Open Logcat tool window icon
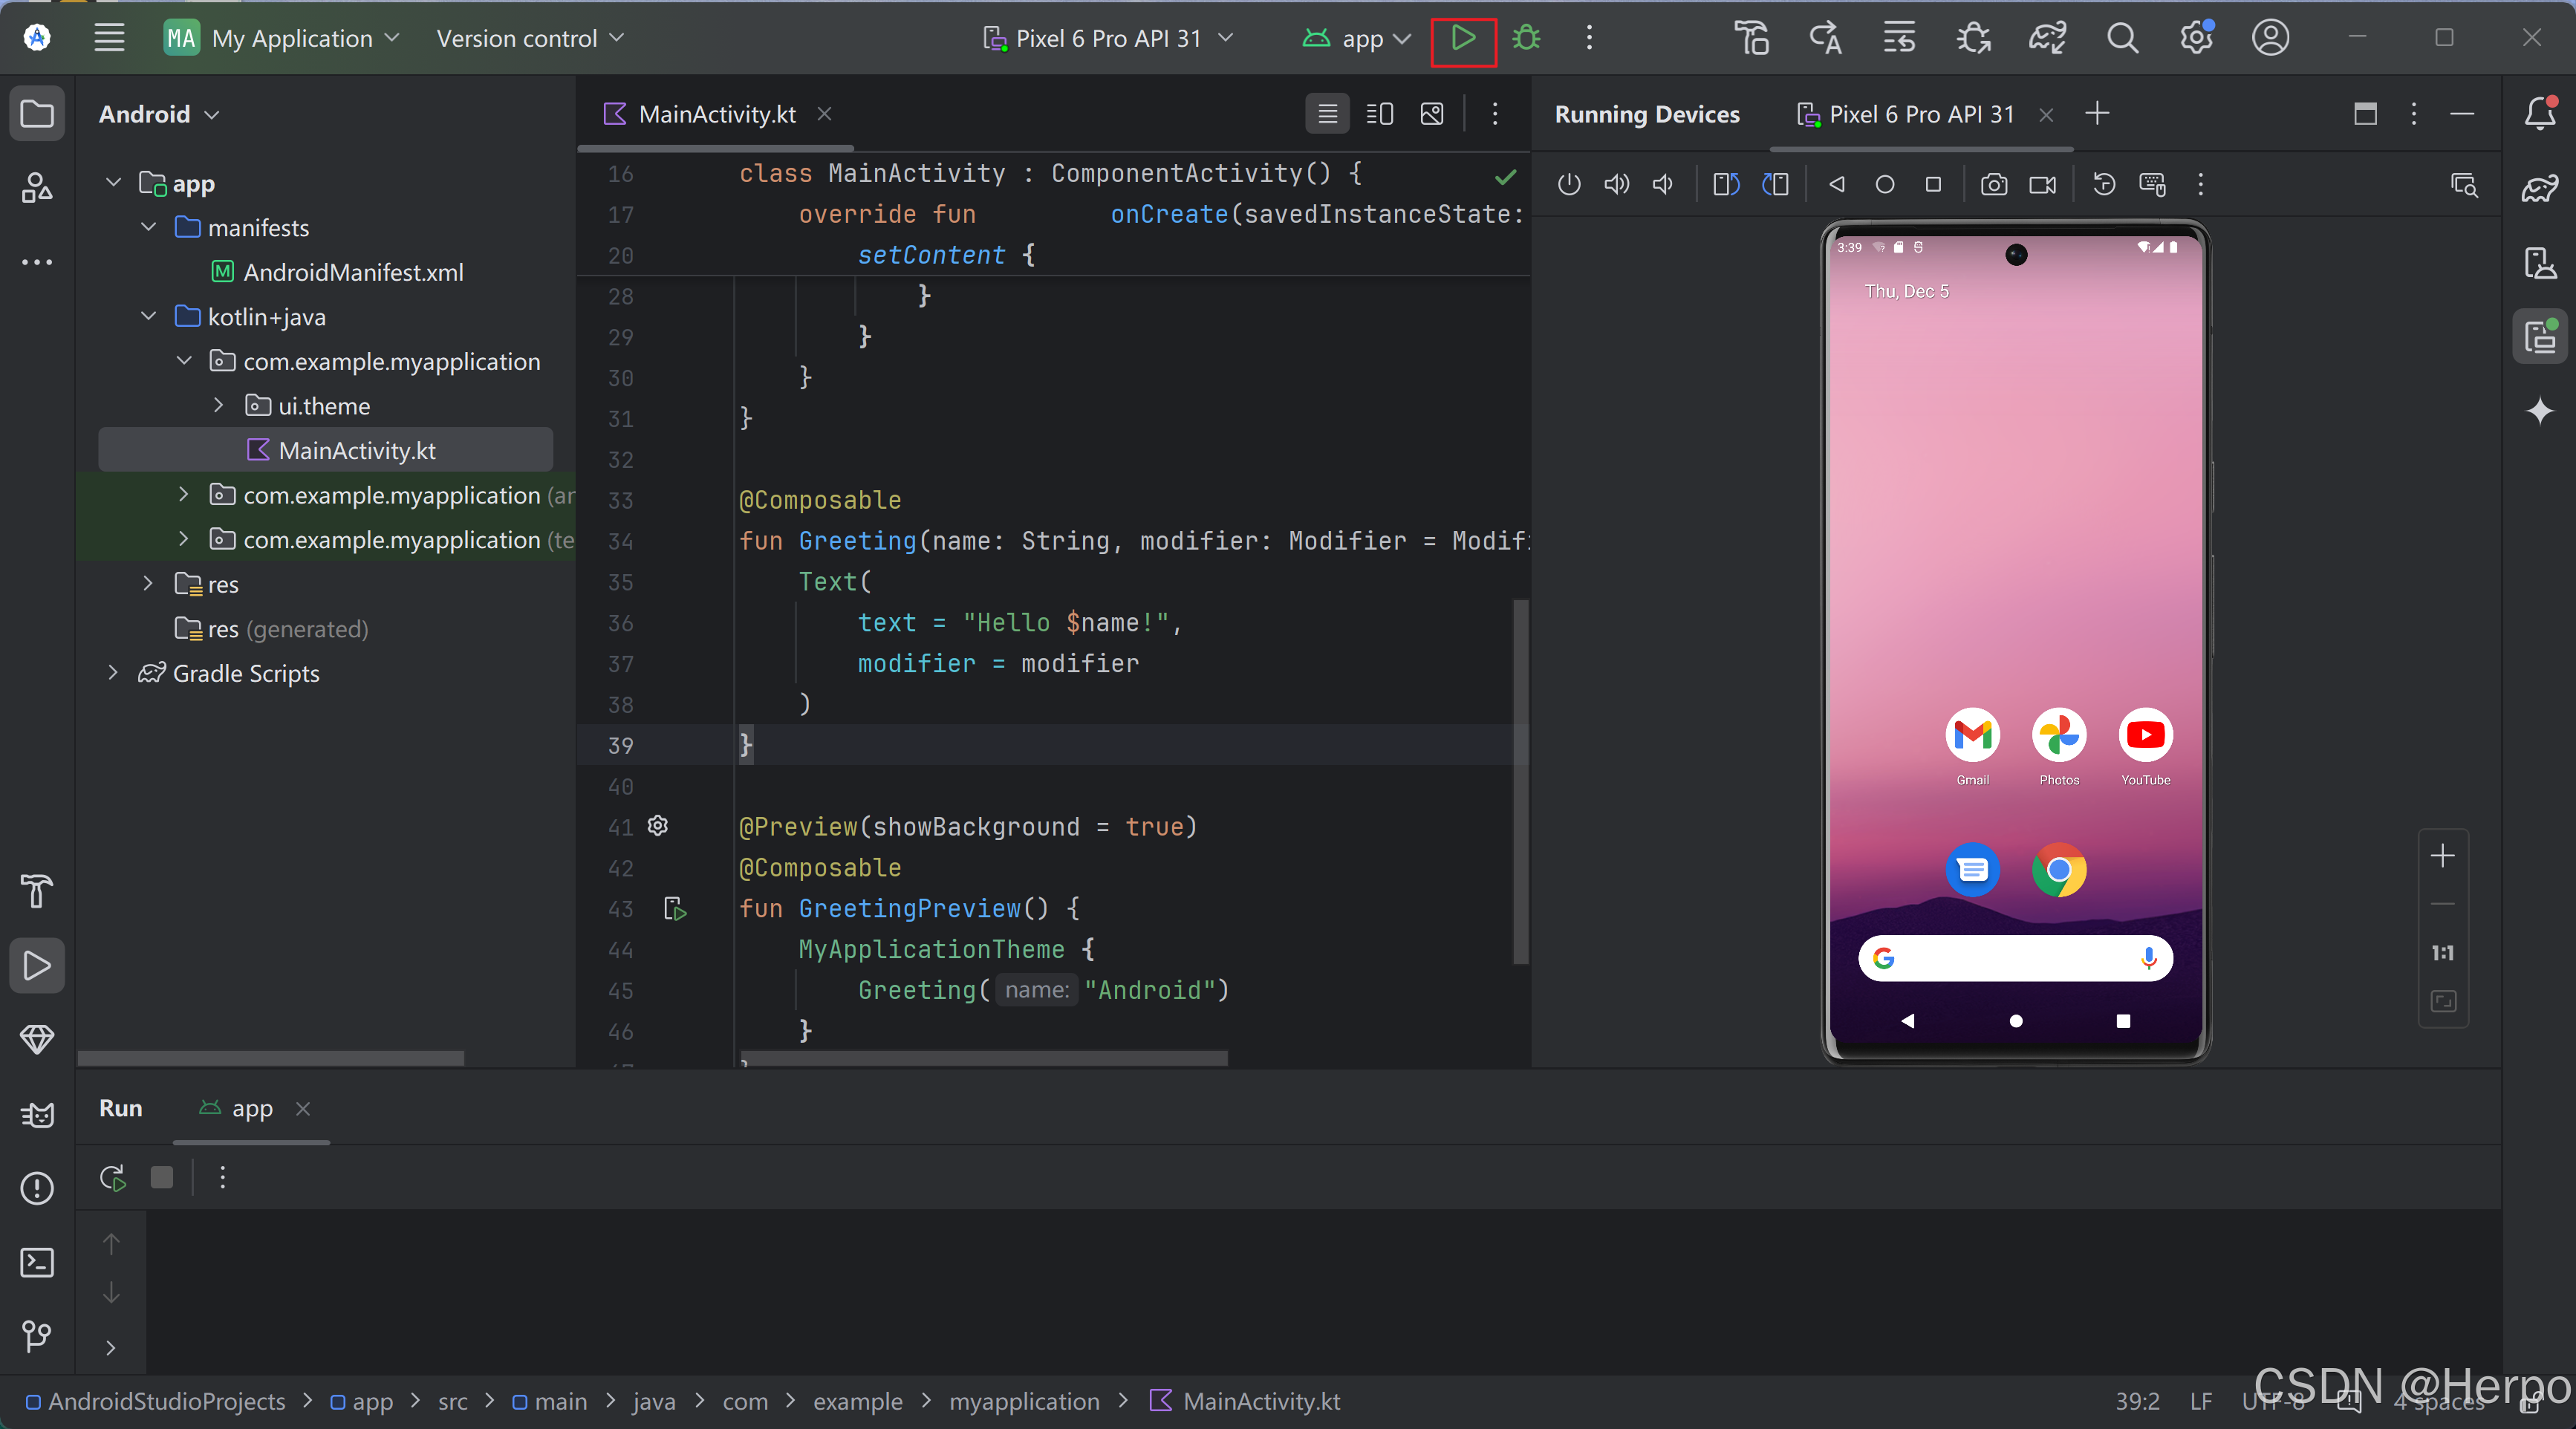 (37, 1114)
